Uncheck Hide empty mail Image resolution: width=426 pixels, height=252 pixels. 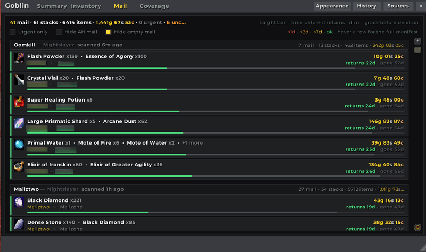tap(108, 32)
